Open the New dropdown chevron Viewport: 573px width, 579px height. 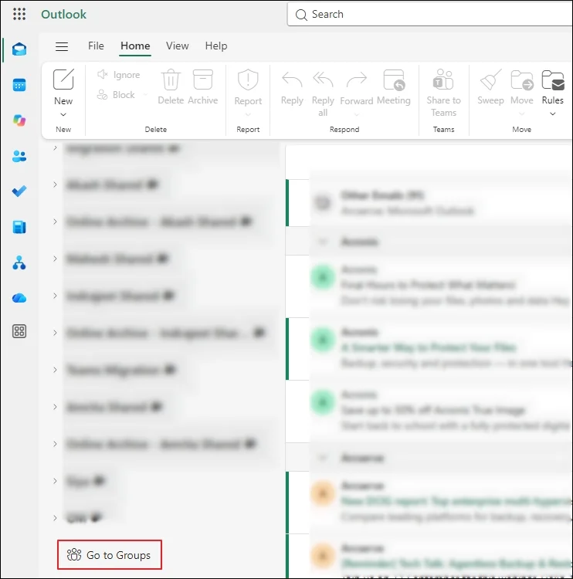point(63,114)
